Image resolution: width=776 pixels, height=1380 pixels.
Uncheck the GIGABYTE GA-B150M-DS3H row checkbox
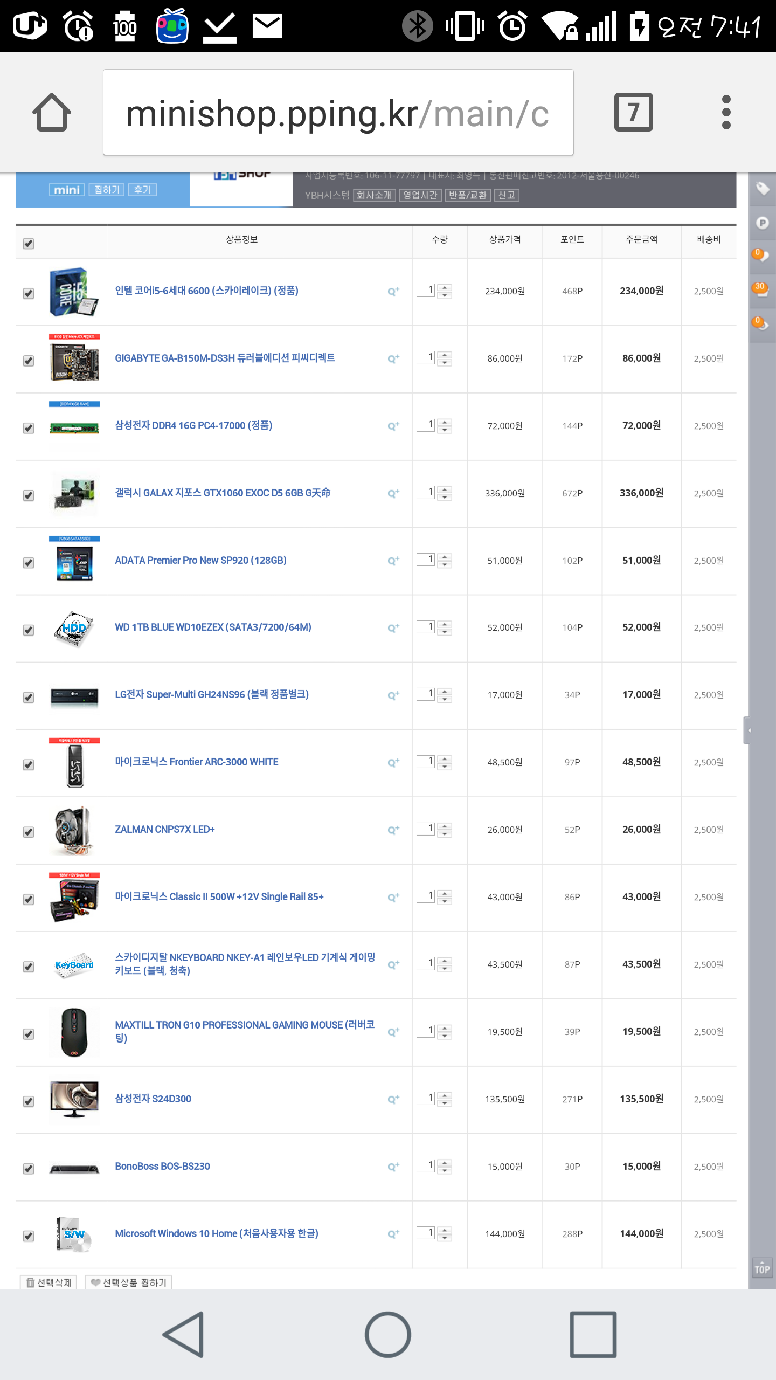(x=29, y=361)
